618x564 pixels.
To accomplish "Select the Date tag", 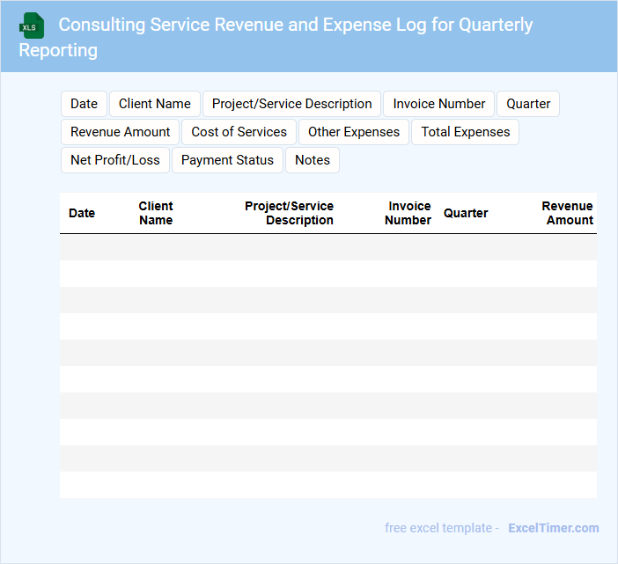I will 84,104.
